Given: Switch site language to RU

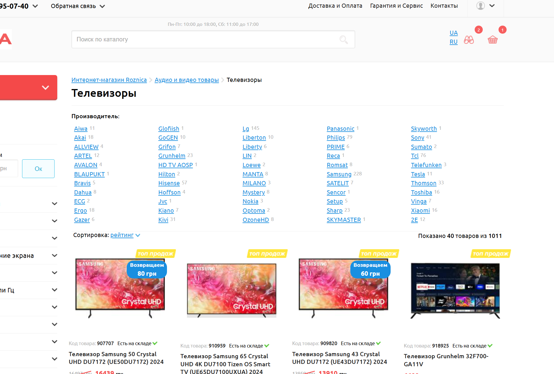Looking at the screenshot, I should click(454, 42).
